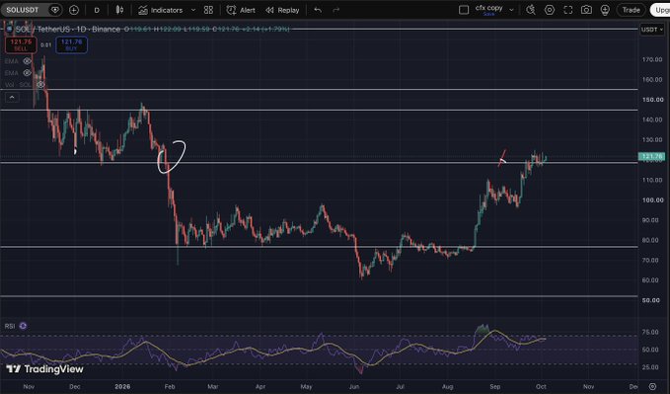
Task: Click the 'SOL / TetherUS · 1D · Binance' title
Action: click(x=67, y=29)
